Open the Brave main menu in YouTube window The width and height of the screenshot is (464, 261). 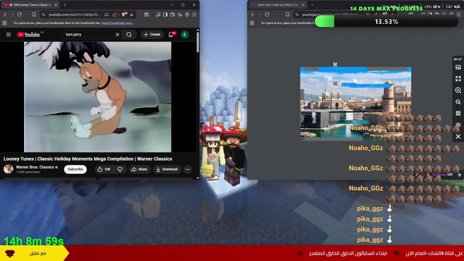pos(194,14)
